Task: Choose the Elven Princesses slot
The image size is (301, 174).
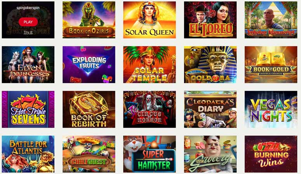Action: pyautogui.click(x=28, y=65)
